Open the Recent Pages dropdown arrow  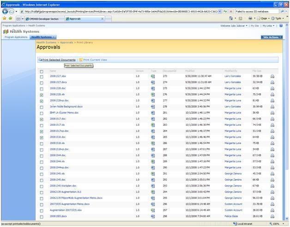(16, 12)
